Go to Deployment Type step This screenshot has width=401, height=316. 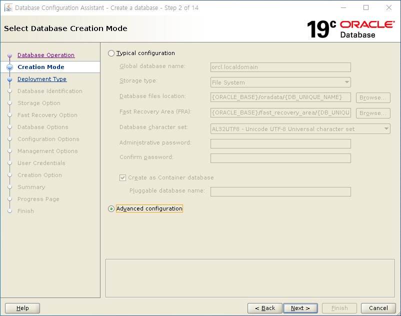coord(42,79)
